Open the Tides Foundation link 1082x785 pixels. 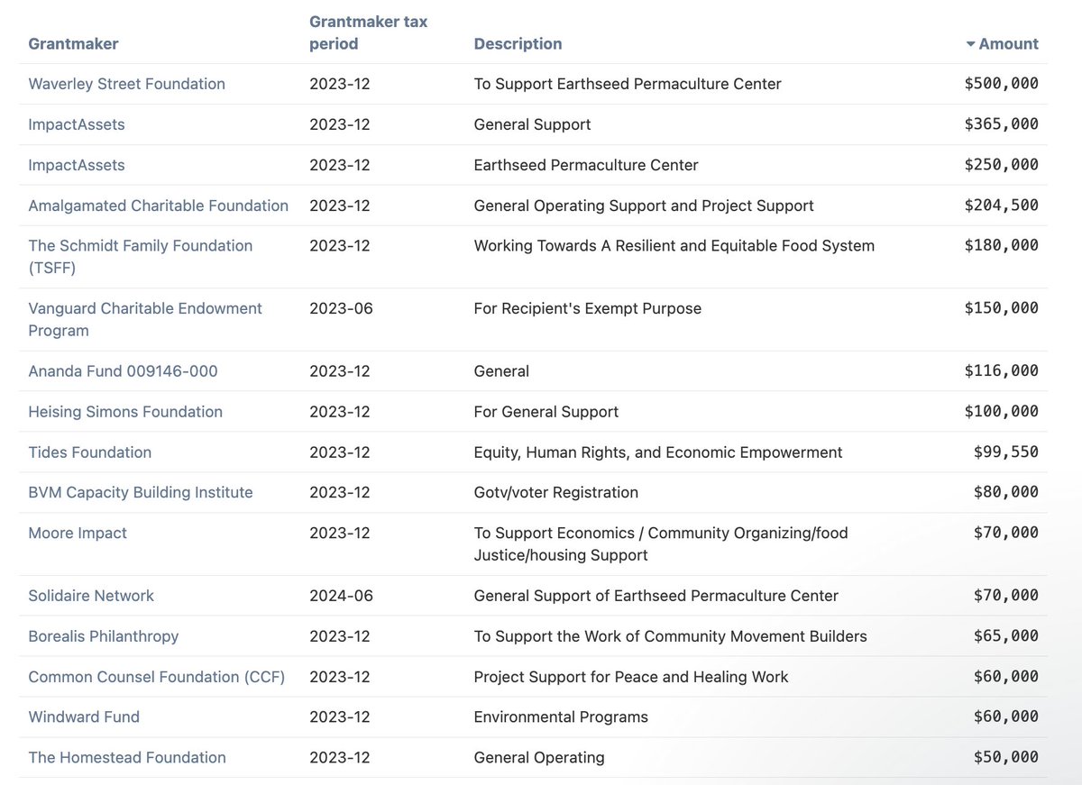[89, 452]
